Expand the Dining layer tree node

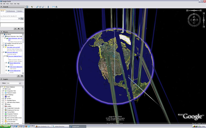pyautogui.click(x=2, y=104)
